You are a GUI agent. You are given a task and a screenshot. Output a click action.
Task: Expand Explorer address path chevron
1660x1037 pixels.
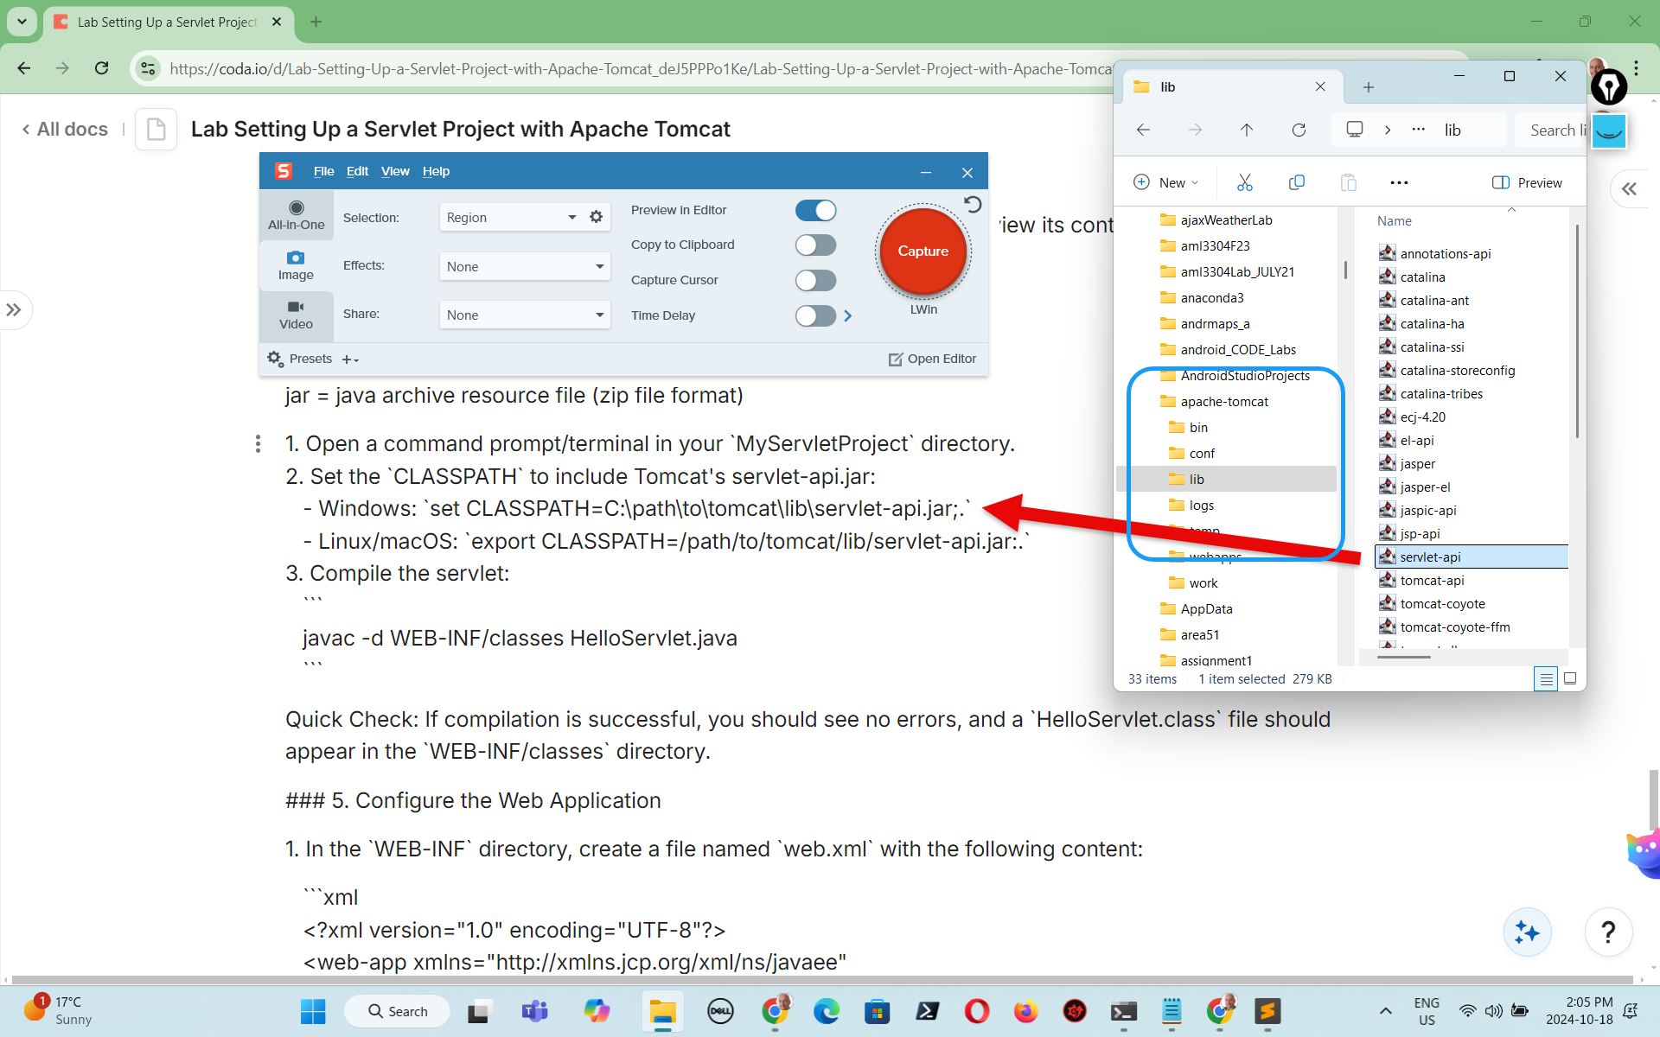(x=1388, y=130)
